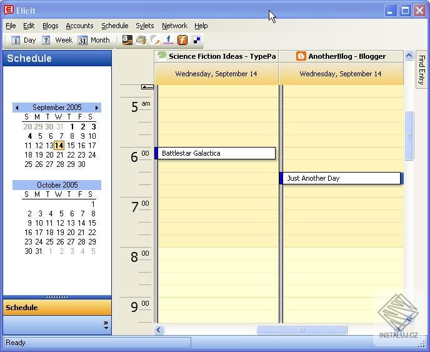Open the Find Entry side tab

[422, 69]
